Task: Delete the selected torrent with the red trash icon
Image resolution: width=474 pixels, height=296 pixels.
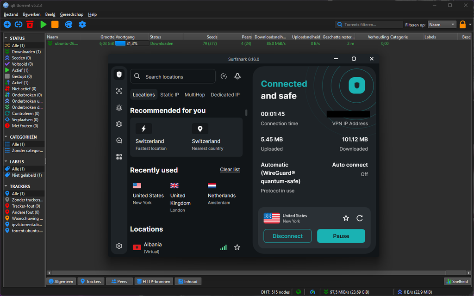Action: (30, 25)
